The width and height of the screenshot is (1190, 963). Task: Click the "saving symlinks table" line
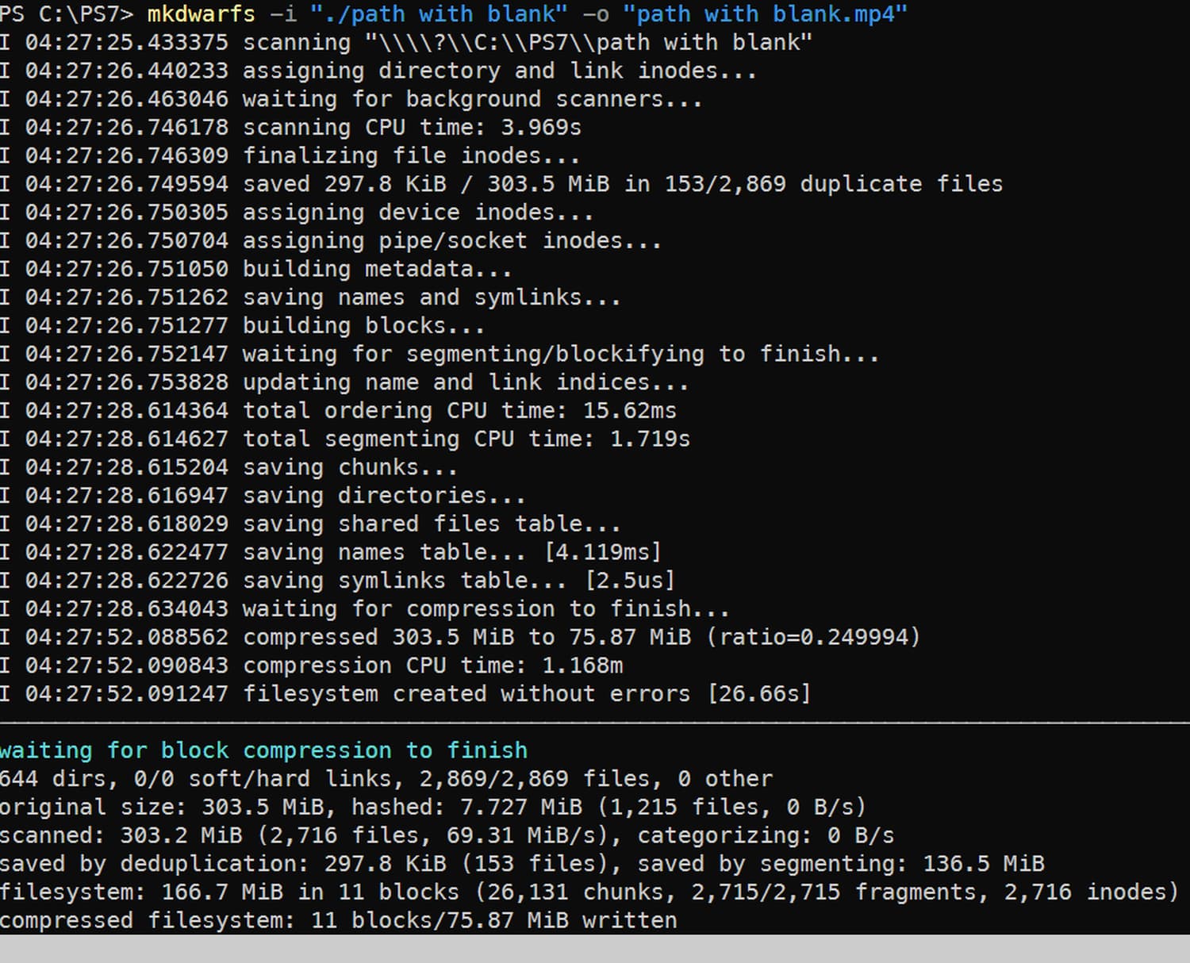coord(458,580)
